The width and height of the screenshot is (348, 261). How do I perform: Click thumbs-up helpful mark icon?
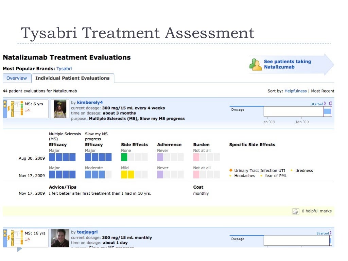[x=296, y=211]
